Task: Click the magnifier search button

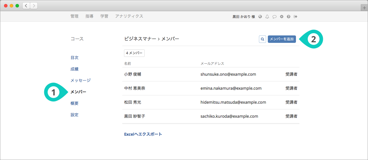Action: click(x=262, y=39)
